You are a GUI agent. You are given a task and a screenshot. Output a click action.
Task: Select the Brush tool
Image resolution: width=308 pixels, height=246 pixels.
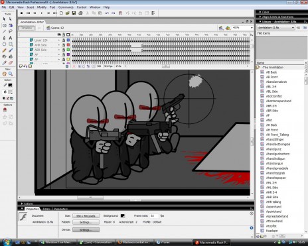11,50
